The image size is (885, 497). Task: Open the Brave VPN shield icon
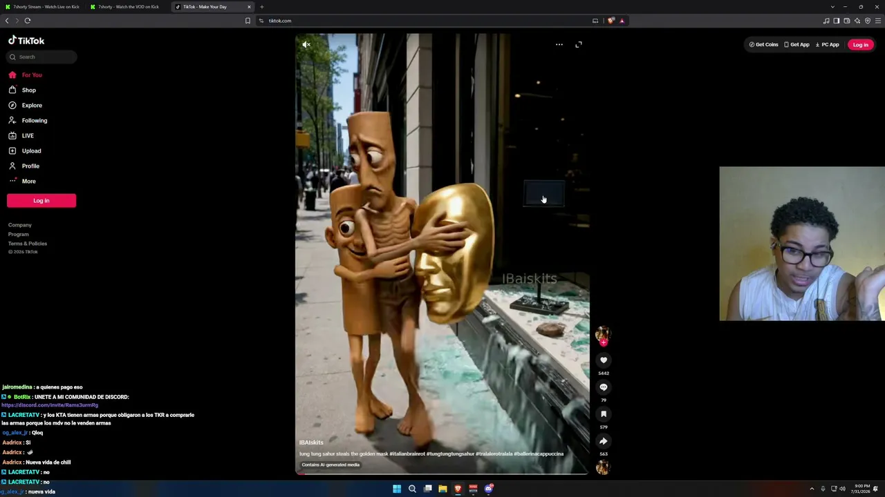[868, 21]
